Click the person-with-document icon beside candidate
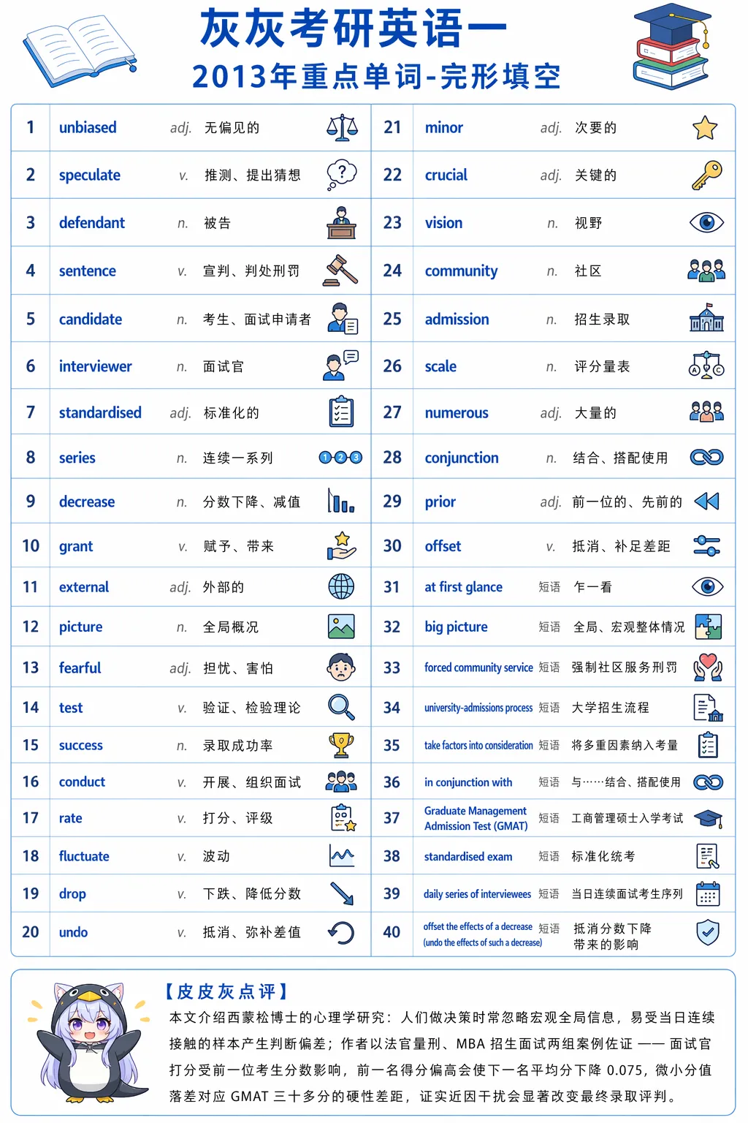748x1123 pixels. 343,319
